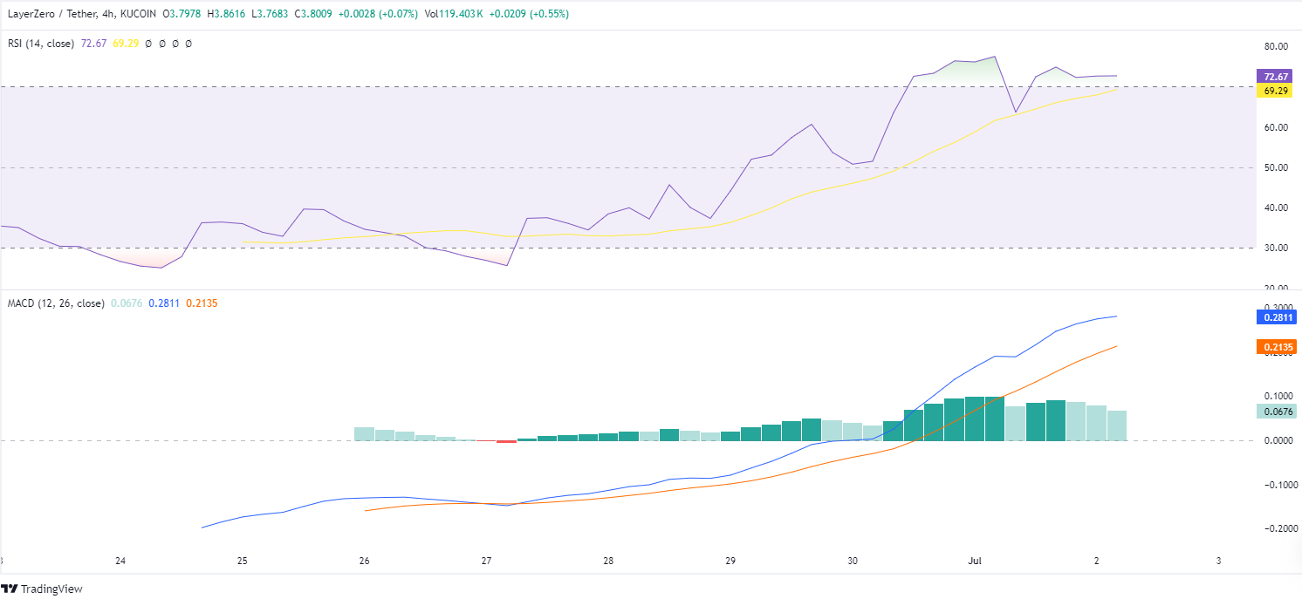The height and width of the screenshot is (599, 1302).
Task: Click the TradingView logo icon
Action: 9,589
